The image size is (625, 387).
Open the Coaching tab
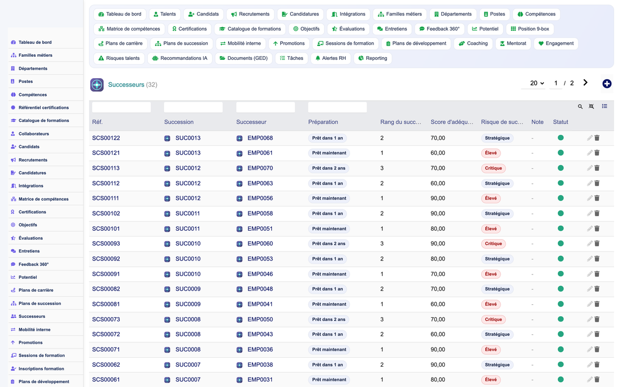click(x=473, y=43)
